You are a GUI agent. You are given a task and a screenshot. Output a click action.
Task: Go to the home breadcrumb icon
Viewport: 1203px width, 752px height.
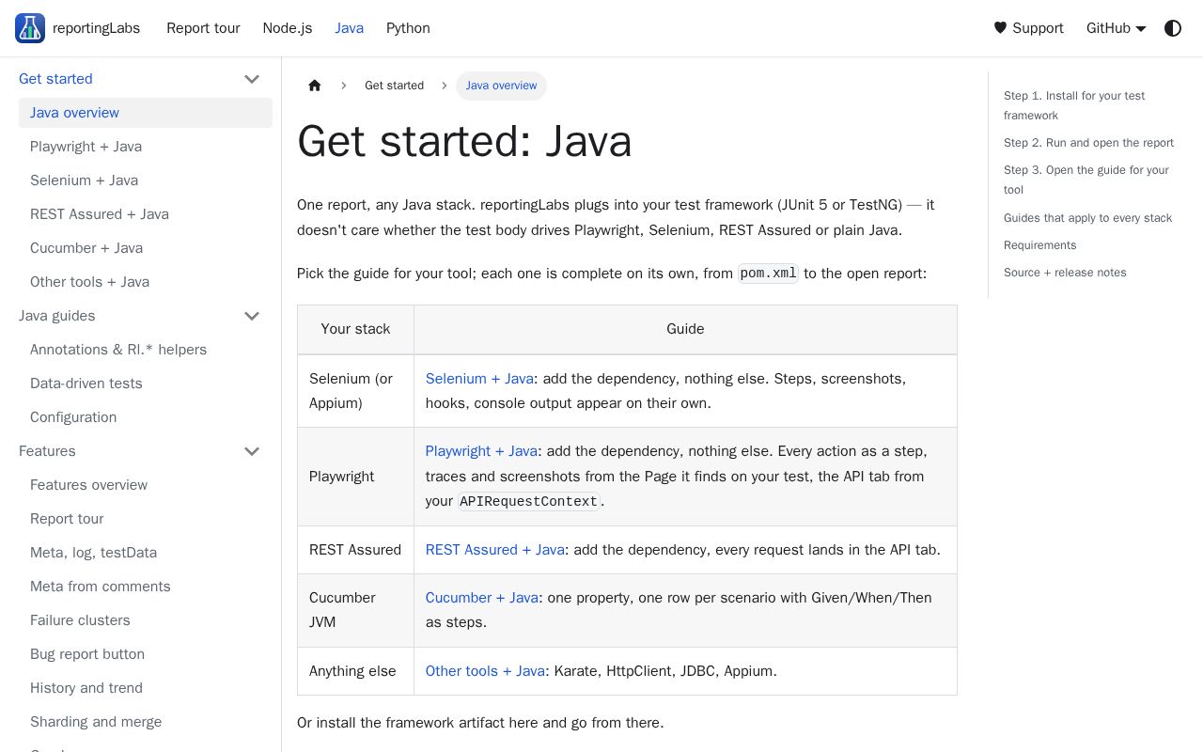[x=315, y=86]
